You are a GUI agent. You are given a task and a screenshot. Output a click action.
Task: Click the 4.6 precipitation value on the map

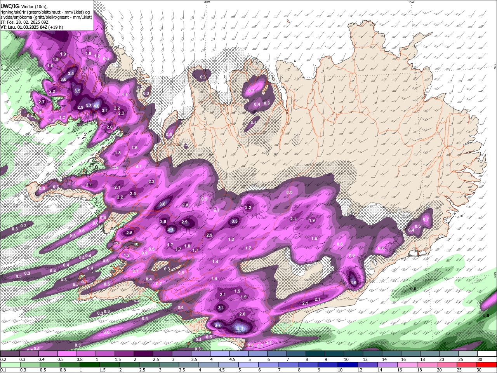click(97, 106)
